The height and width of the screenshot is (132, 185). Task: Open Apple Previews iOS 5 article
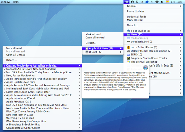tap(42, 102)
